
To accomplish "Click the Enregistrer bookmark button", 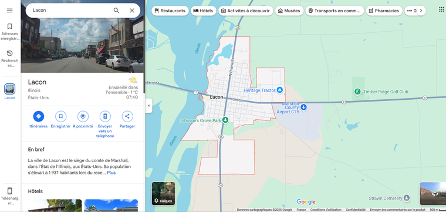I will (x=60, y=120).
